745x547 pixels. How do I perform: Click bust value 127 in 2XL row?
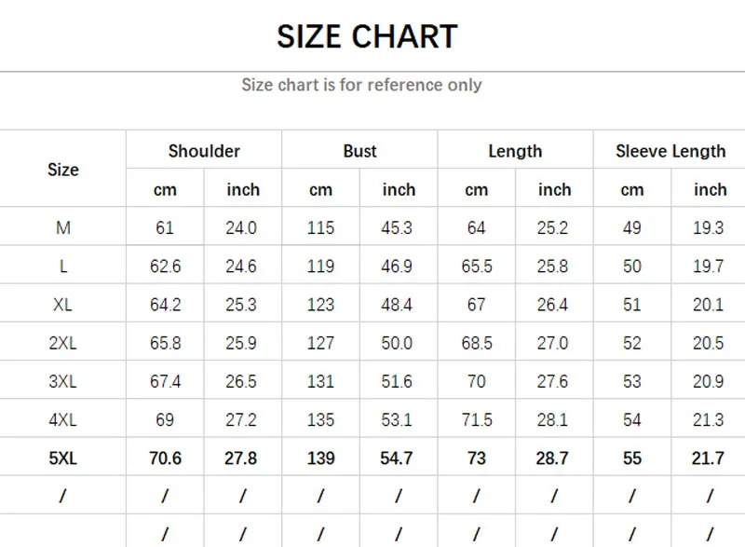pos(320,343)
